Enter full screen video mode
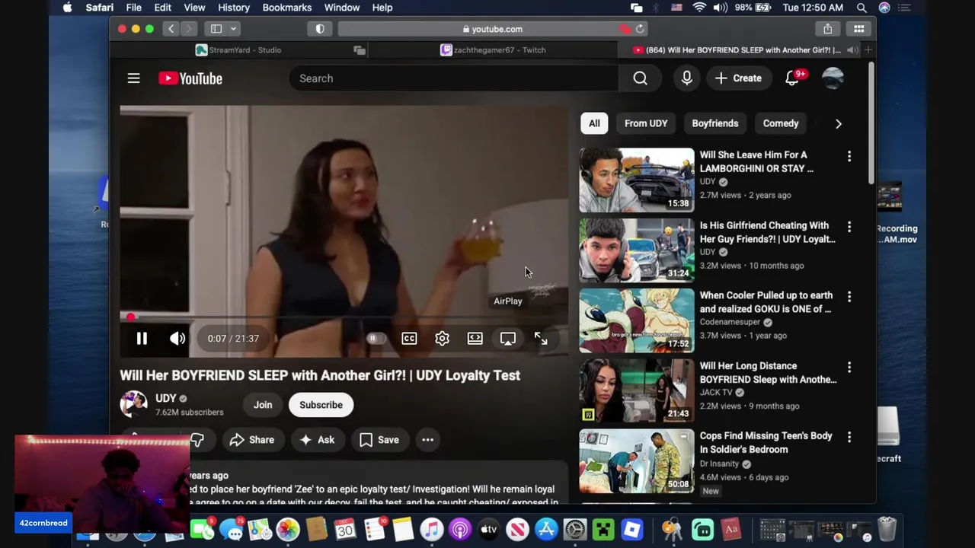Image resolution: width=975 pixels, height=548 pixels. click(541, 339)
